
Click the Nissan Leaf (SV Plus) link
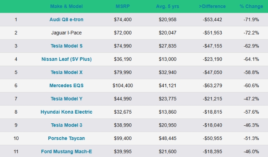67,59
